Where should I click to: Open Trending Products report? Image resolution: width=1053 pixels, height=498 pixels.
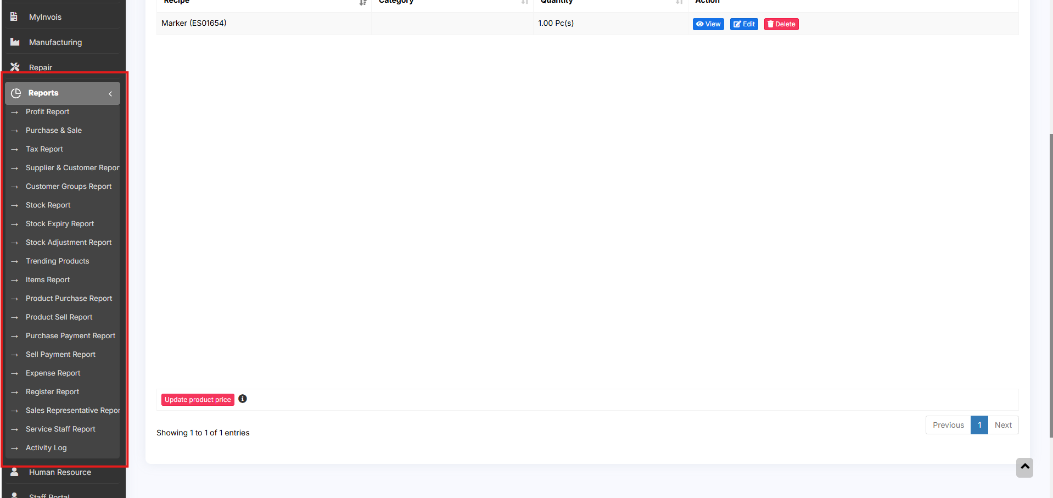click(x=57, y=261)
